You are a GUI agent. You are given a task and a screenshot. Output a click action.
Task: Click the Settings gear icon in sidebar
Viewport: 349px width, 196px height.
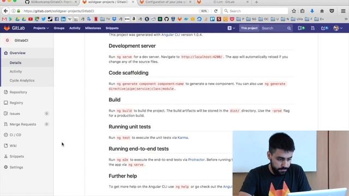pos(6,167)
